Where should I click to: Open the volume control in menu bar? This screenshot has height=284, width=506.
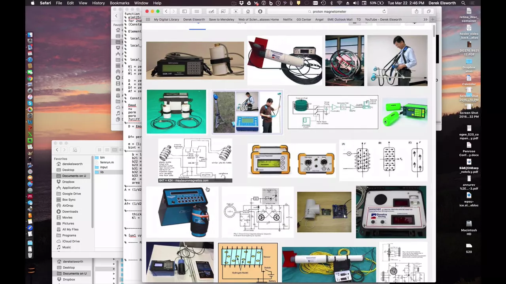pyautogui.click(x=356, y=3)
